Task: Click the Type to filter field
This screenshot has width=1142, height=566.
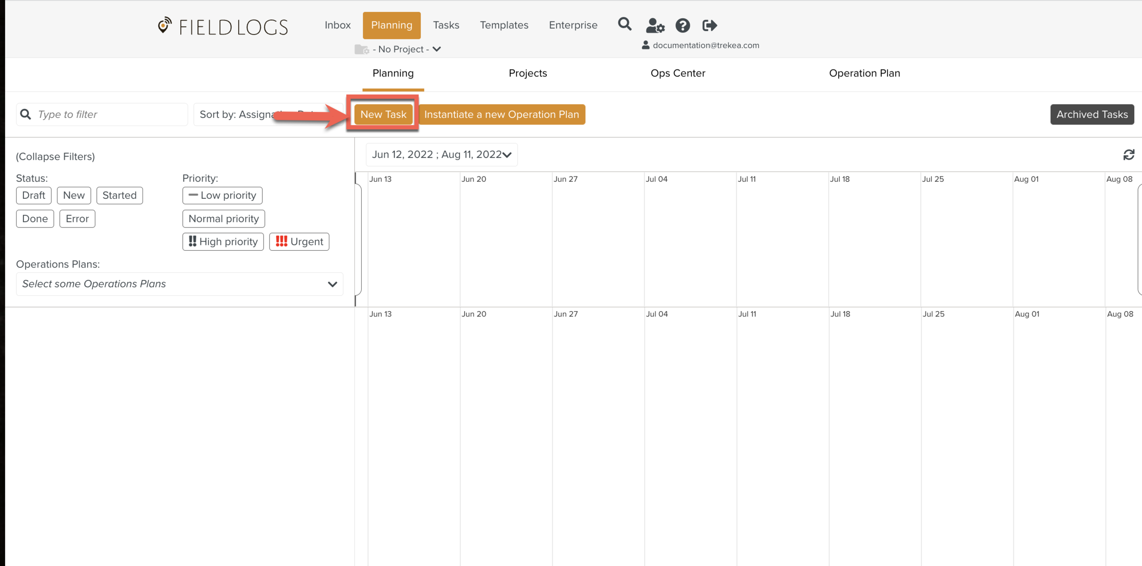Action: (110, 114)
